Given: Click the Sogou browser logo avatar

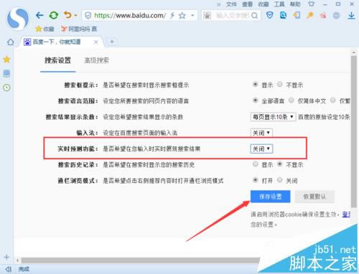Looking at the screenshot, I should click(x=18, y=19).
